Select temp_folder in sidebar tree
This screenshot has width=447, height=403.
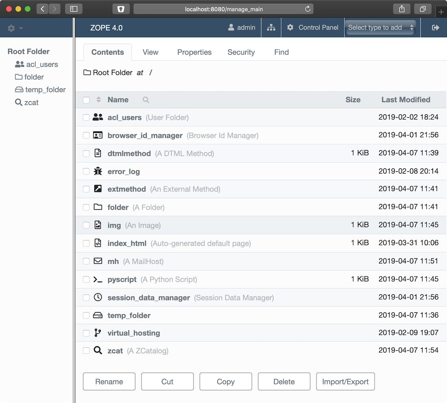(x=40, y=90)
